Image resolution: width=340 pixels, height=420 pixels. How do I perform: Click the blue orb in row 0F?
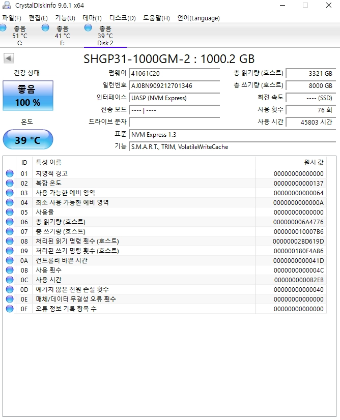[10, 308]
